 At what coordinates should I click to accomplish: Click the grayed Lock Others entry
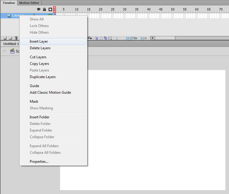tap(53, 26)
